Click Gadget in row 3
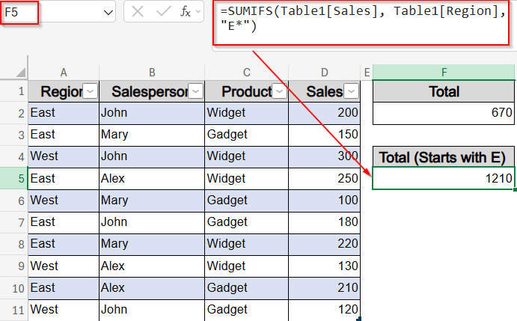 [x=246, y=135]
